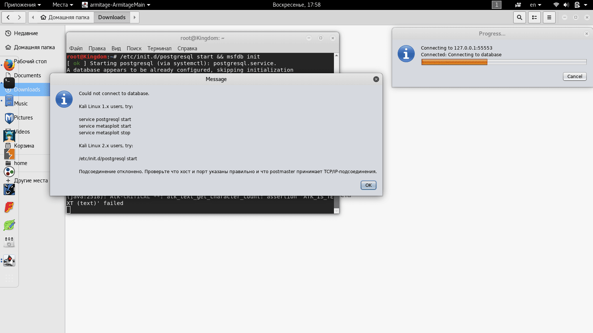Open Faraday red F dock icon

coord(9,207)
